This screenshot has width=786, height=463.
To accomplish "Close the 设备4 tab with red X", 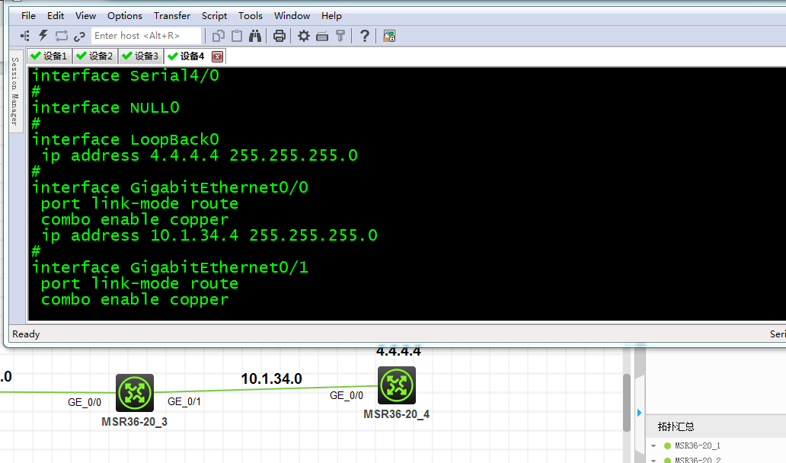I will tap(217, 56).
